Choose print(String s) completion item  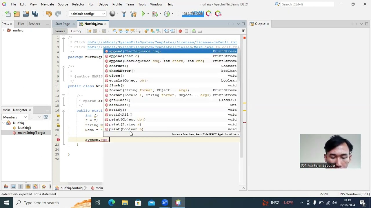point(171,124)
